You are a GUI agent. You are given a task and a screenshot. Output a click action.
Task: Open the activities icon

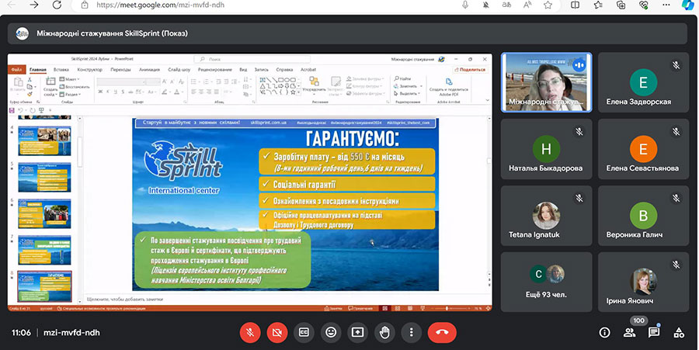point(678,332)
